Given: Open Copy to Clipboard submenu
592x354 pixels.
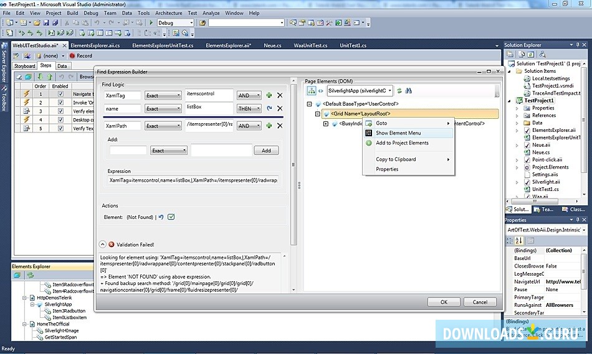Looking at the screenshot, I should 408,159.
